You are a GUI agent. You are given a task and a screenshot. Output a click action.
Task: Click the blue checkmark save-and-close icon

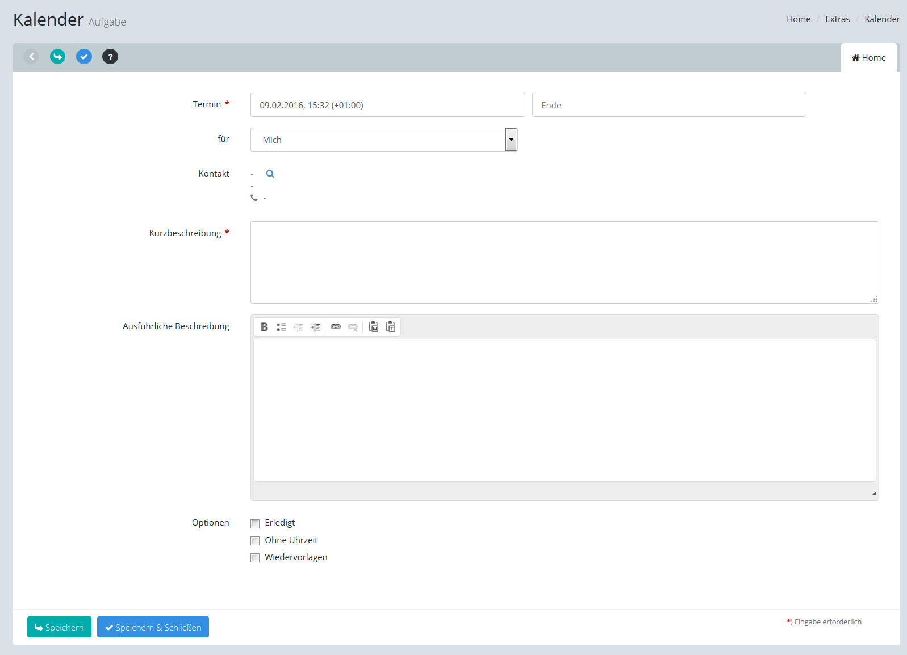coord(84,57)
